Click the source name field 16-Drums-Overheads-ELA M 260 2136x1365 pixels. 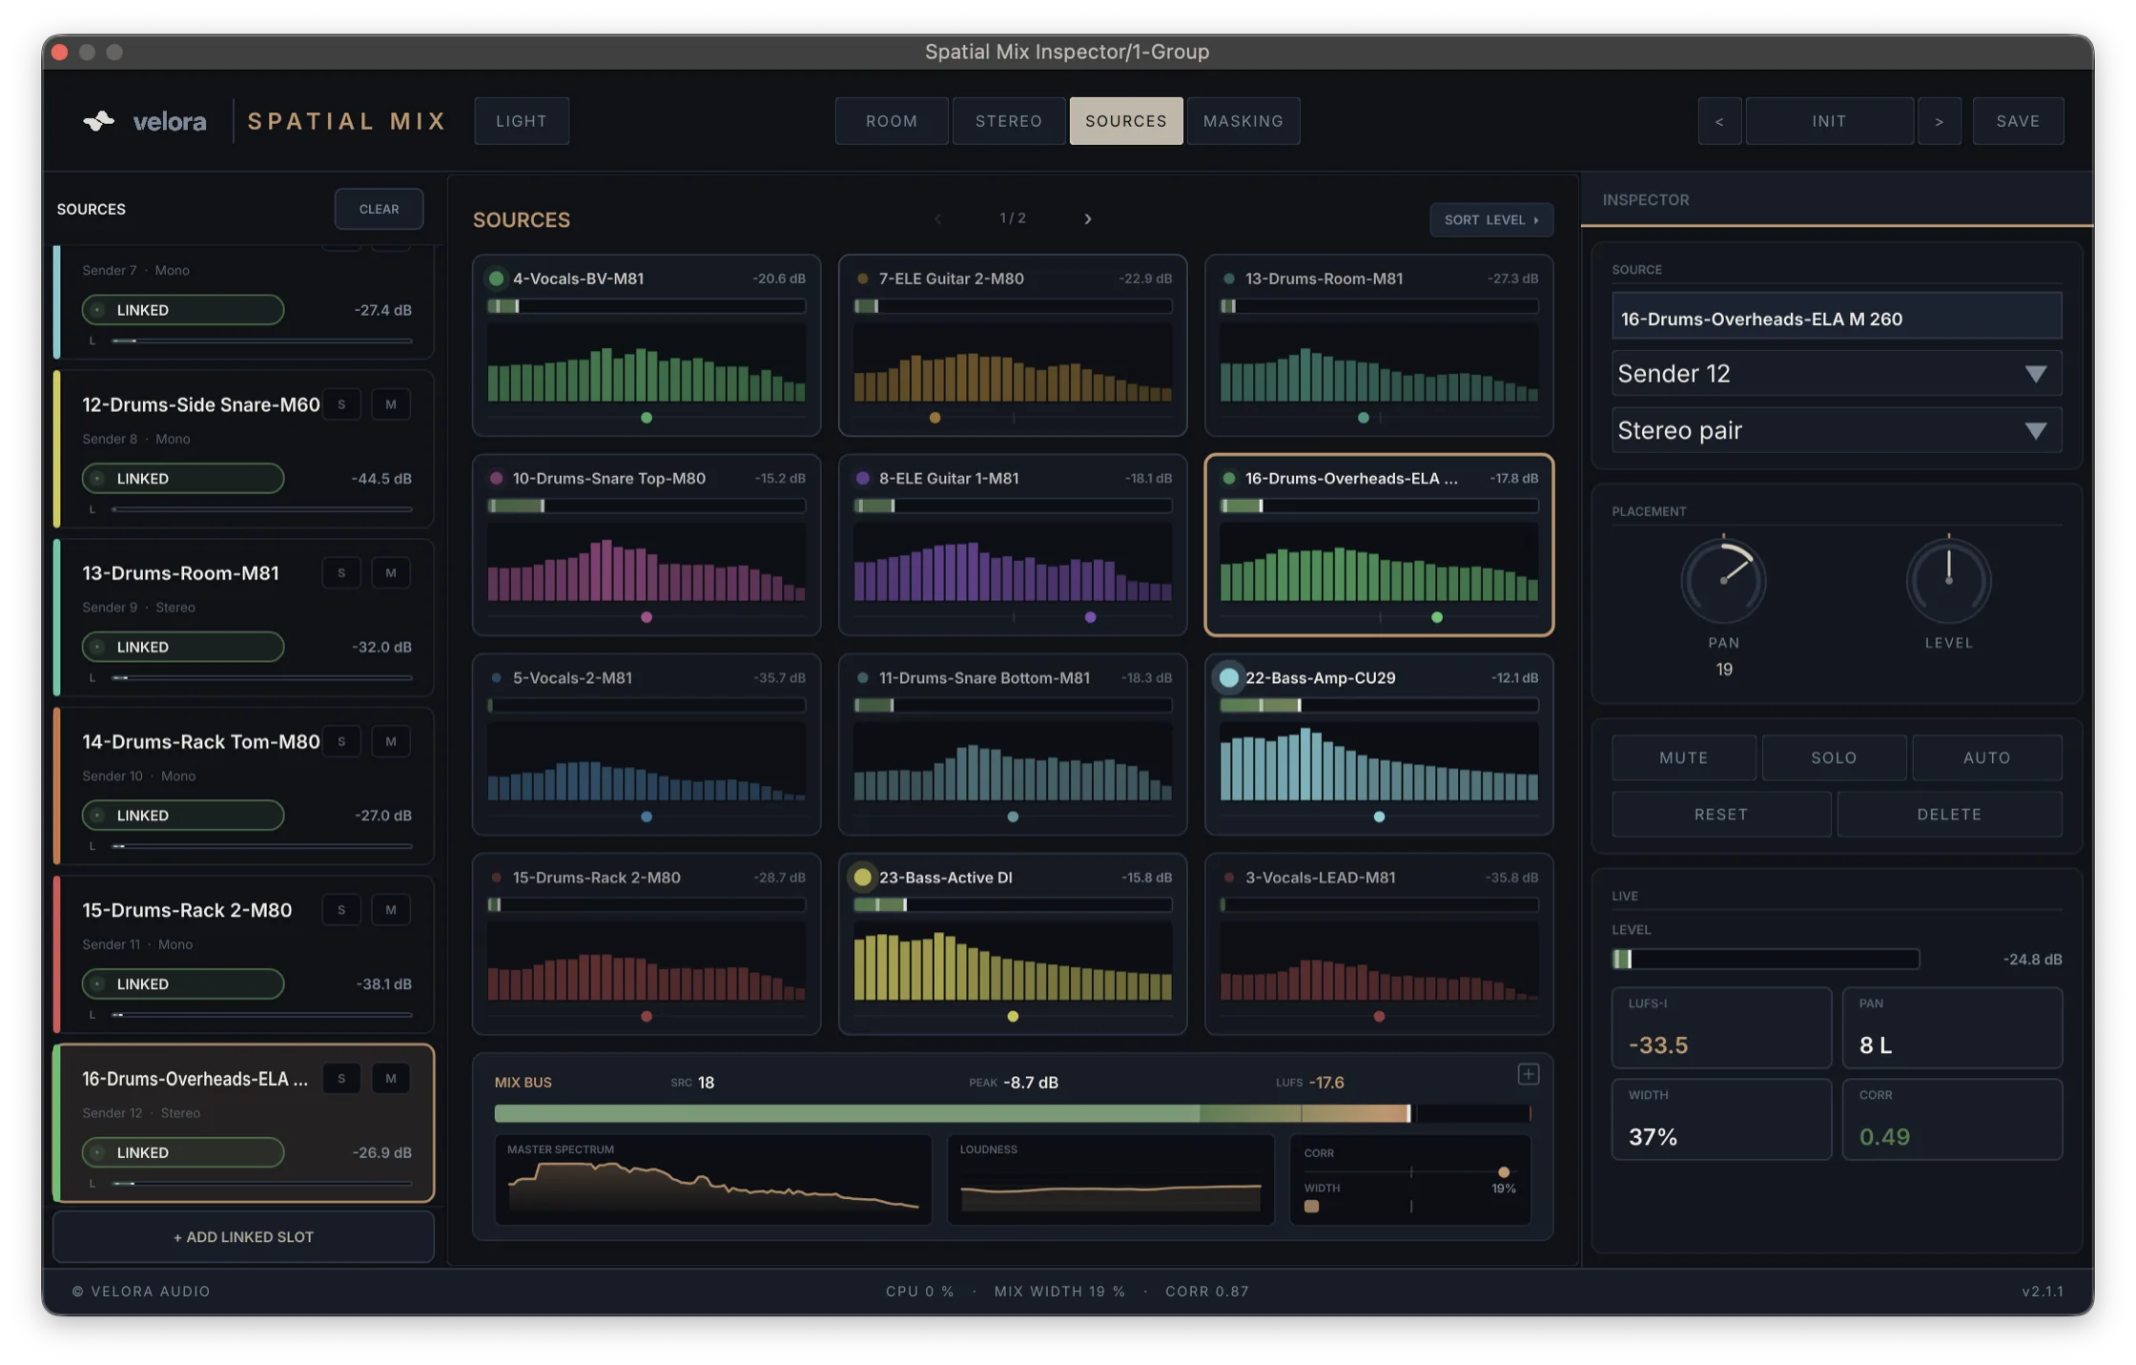tap(1836, 318)
